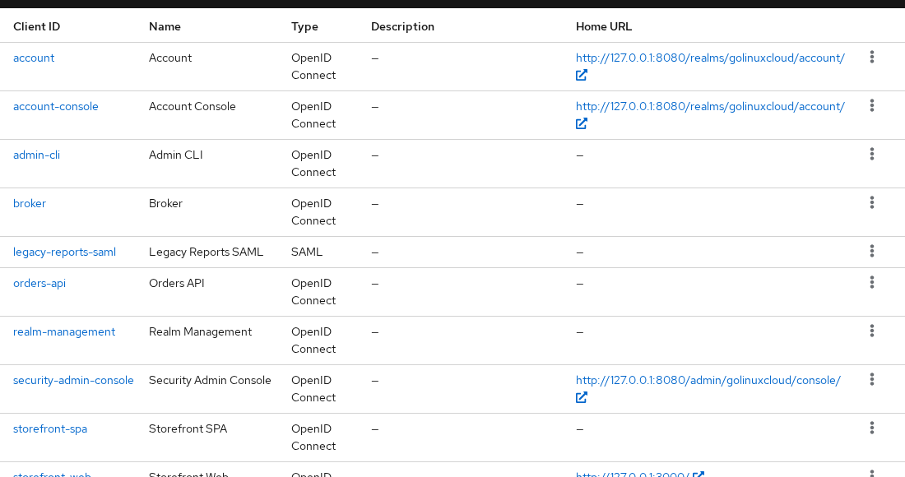Open the broker client
Screen dimensions: 905x477
[30, 203]
